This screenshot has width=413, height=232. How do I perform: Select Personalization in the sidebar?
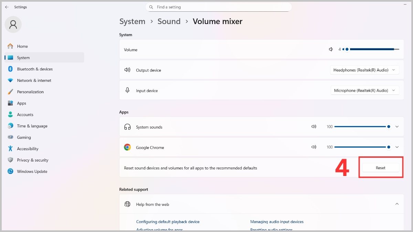click(30, 92)
